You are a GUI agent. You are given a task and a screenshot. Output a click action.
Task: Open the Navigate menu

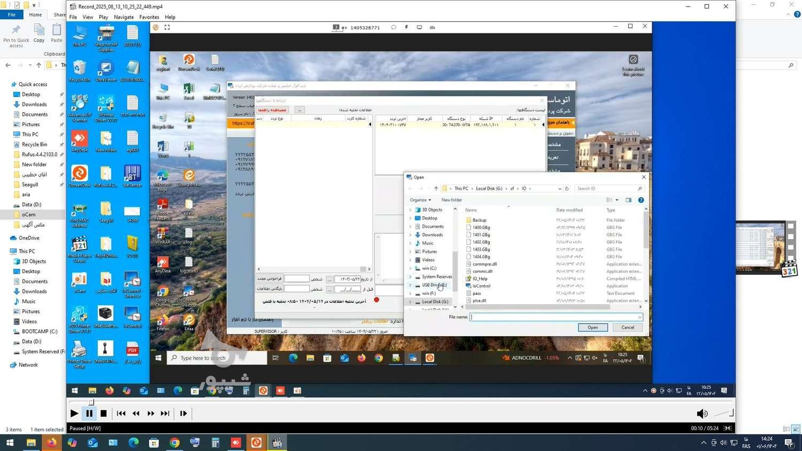point(124,17)
